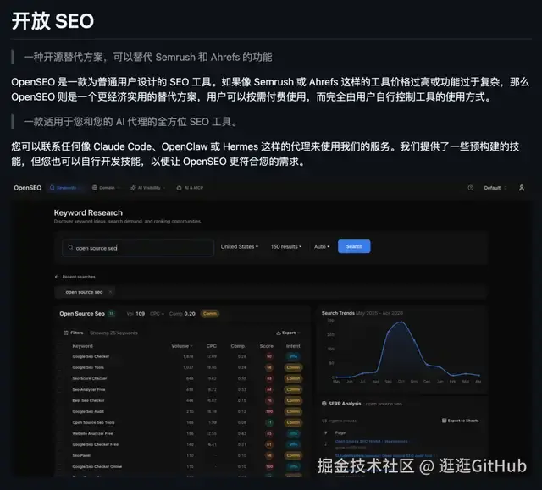Select the Open Source Seo Tools keyword row
The height and width of the screenshot is (490, 542).
[x=181, y=422]
